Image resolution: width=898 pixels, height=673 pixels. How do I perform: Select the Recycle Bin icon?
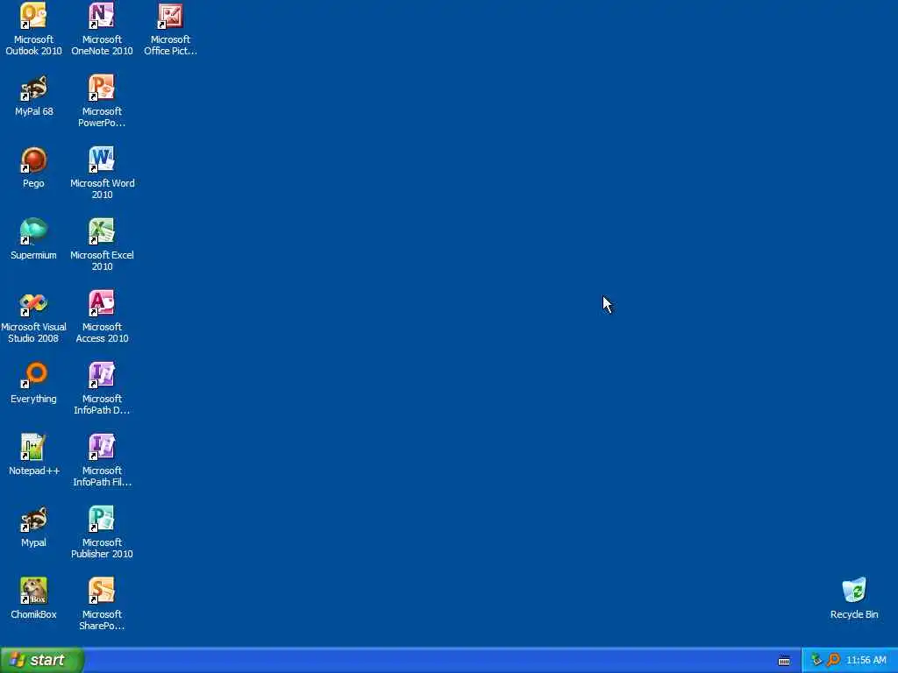(854, 592)
